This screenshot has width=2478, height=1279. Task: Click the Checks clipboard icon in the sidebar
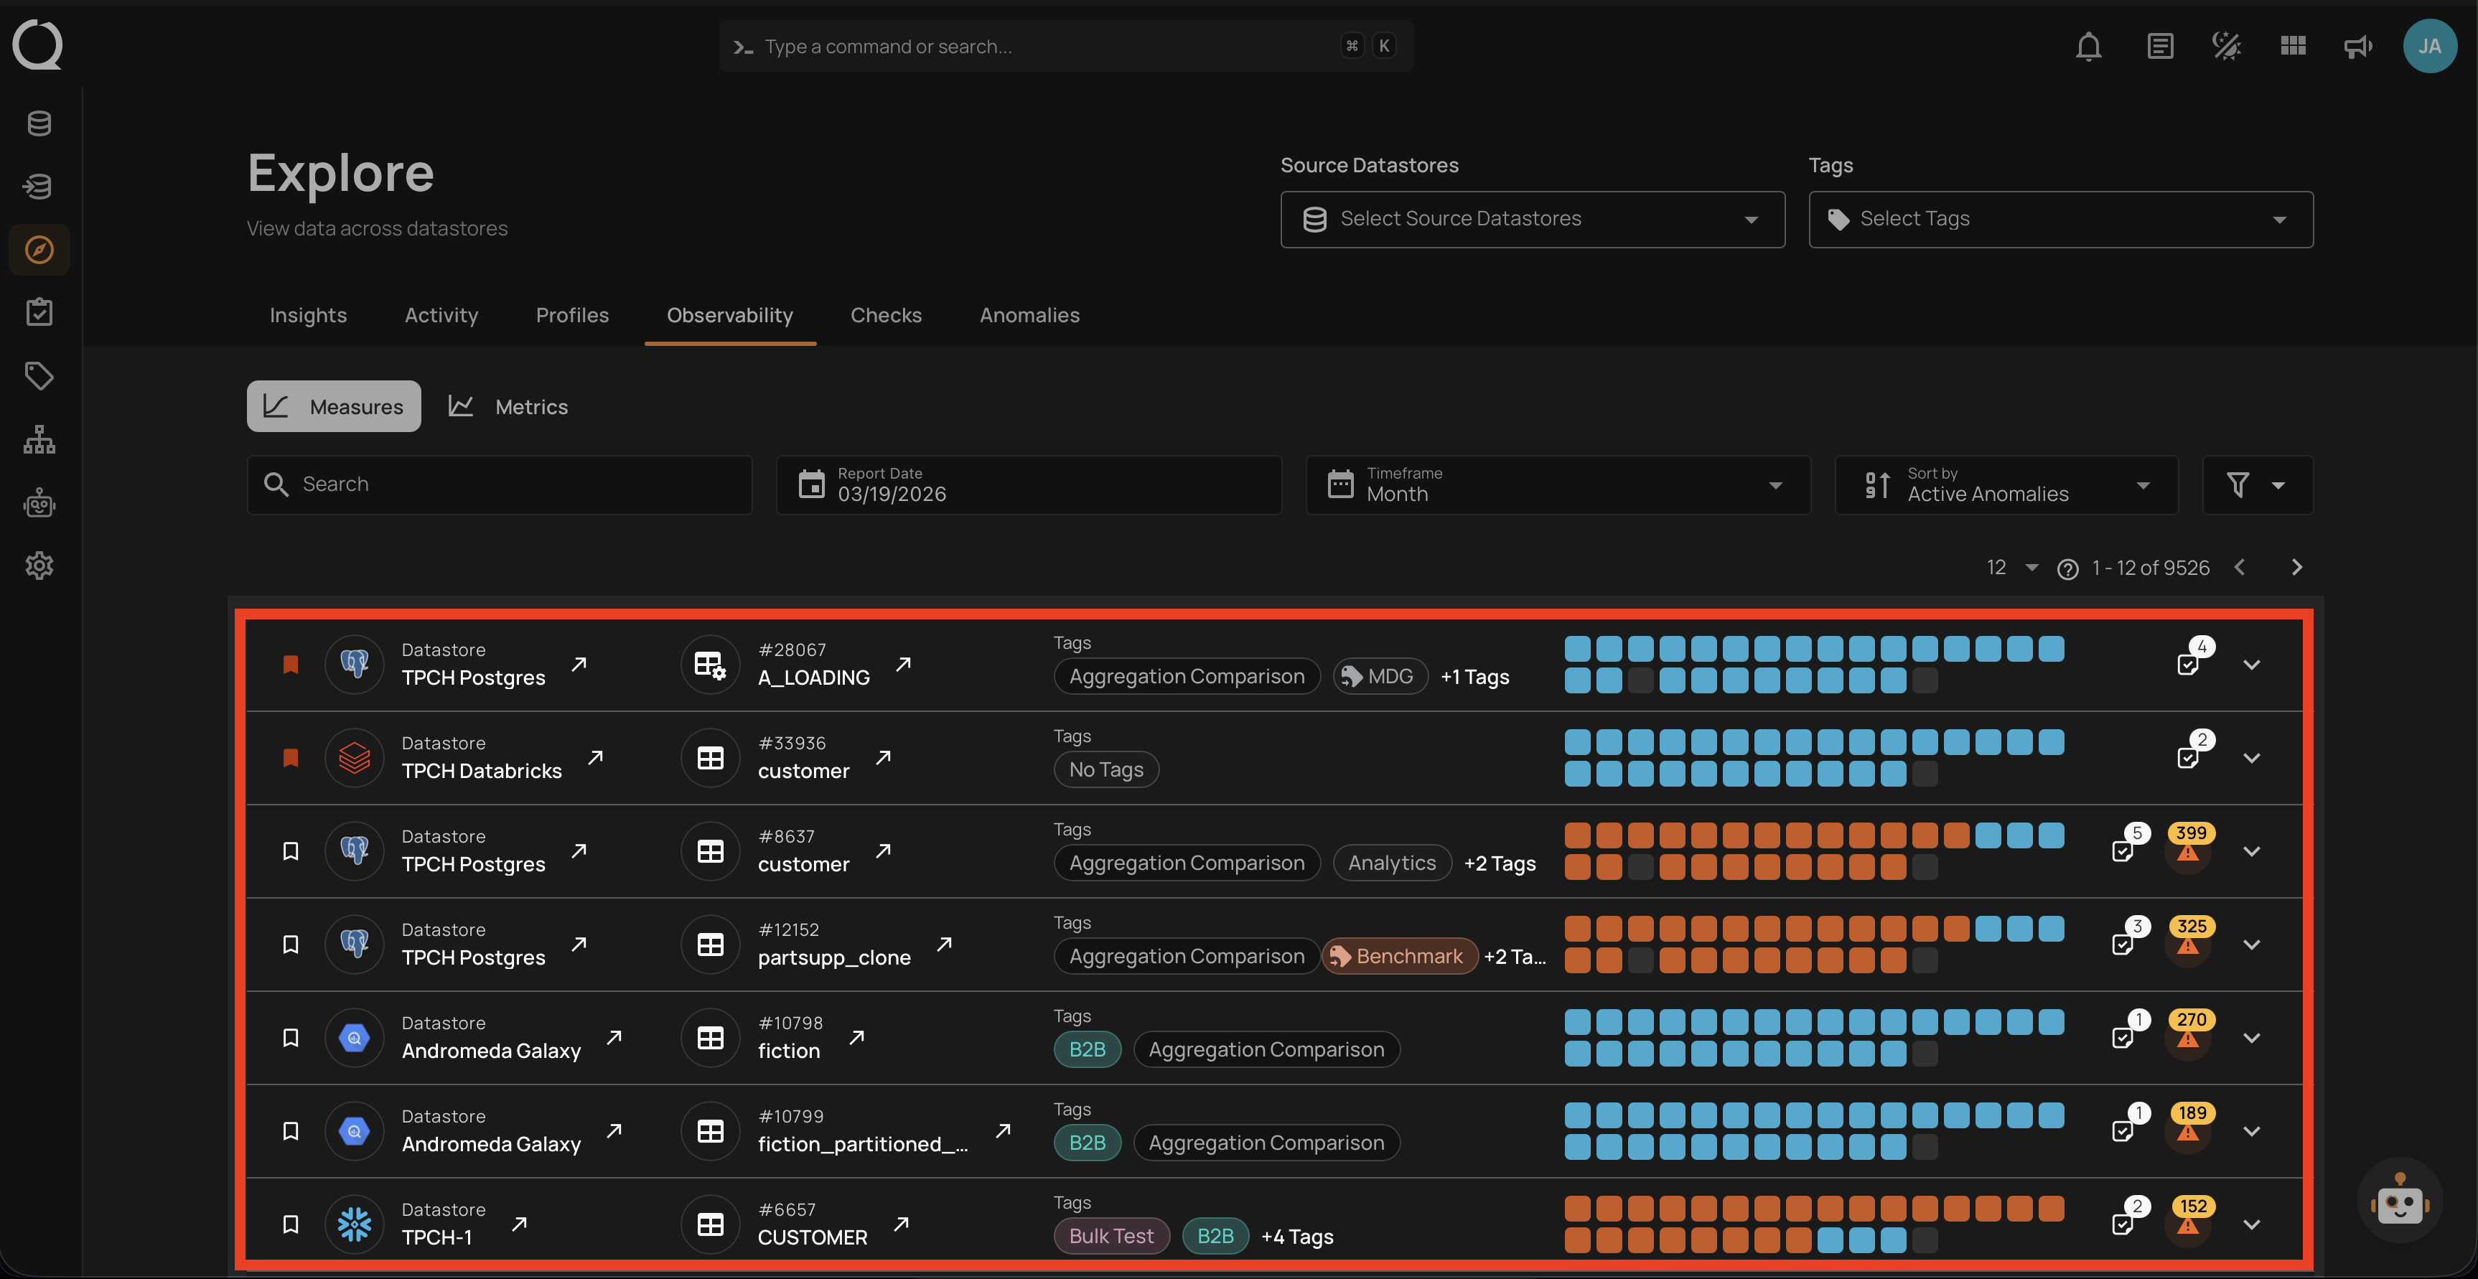39,311
